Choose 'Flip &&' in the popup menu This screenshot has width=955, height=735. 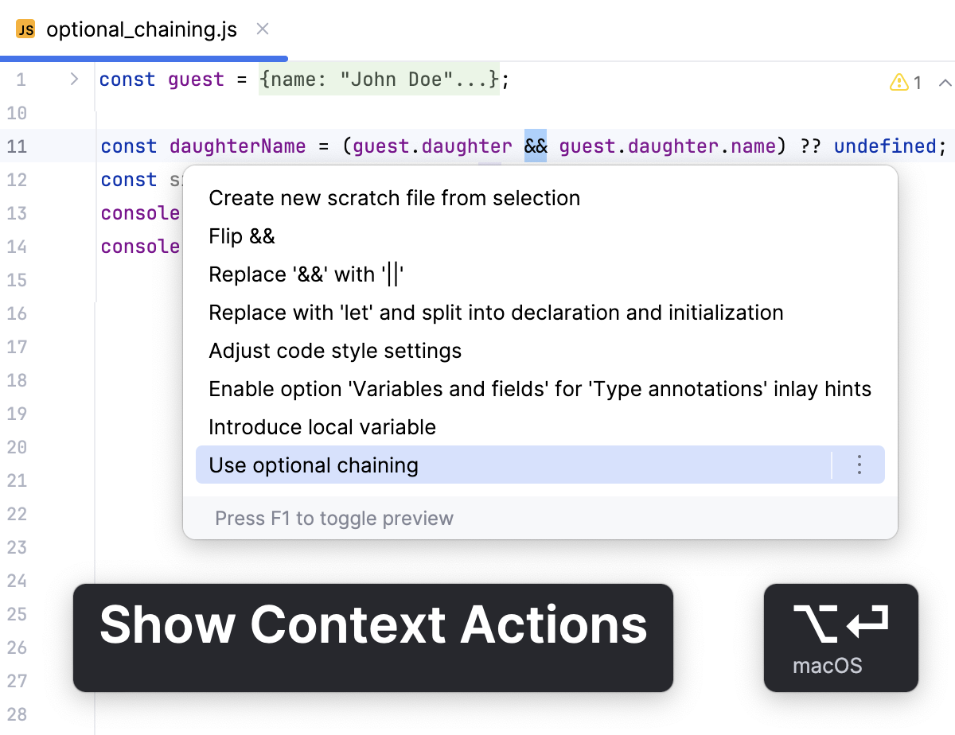pos(241,235)
